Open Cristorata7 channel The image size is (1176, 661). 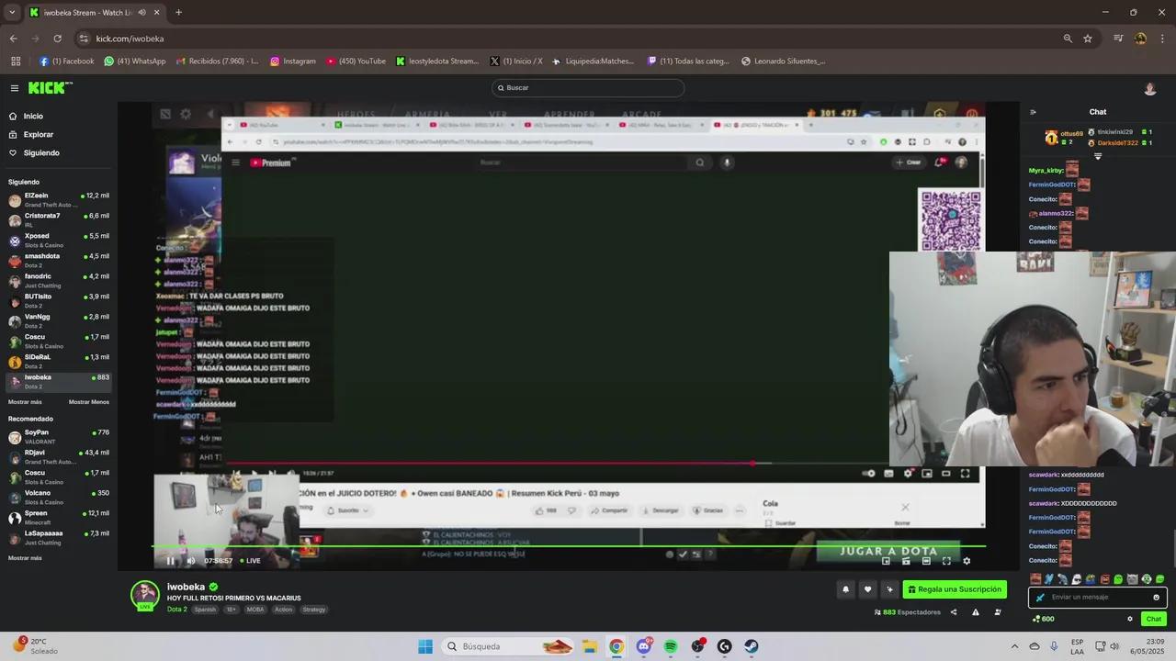point(59,220)
